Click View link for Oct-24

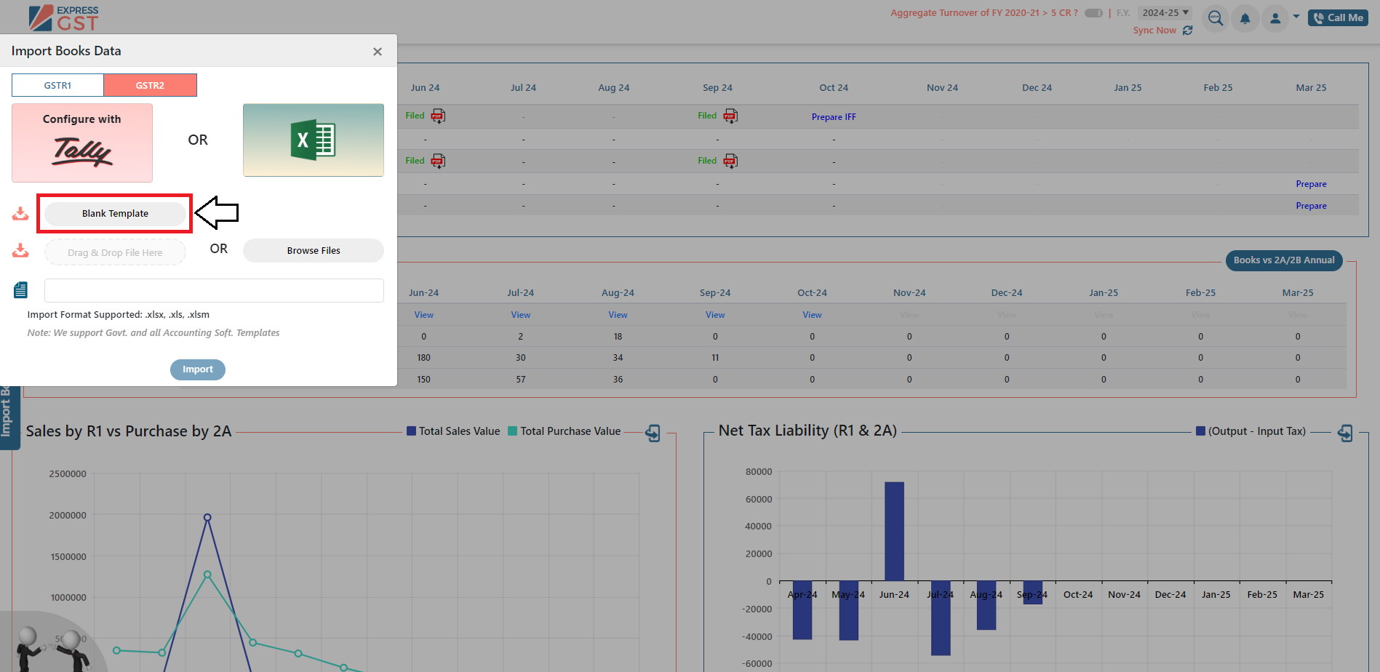click(812, 315)
